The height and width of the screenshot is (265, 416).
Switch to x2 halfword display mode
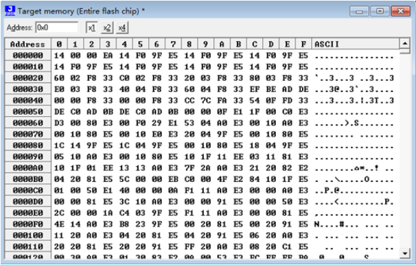[107, 27]
